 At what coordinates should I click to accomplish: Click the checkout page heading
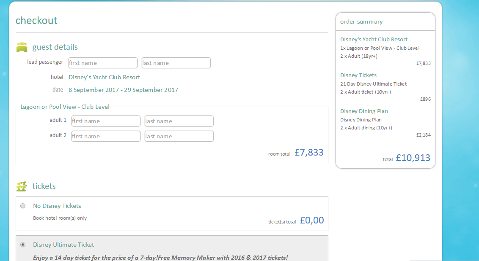pos(36,21)
